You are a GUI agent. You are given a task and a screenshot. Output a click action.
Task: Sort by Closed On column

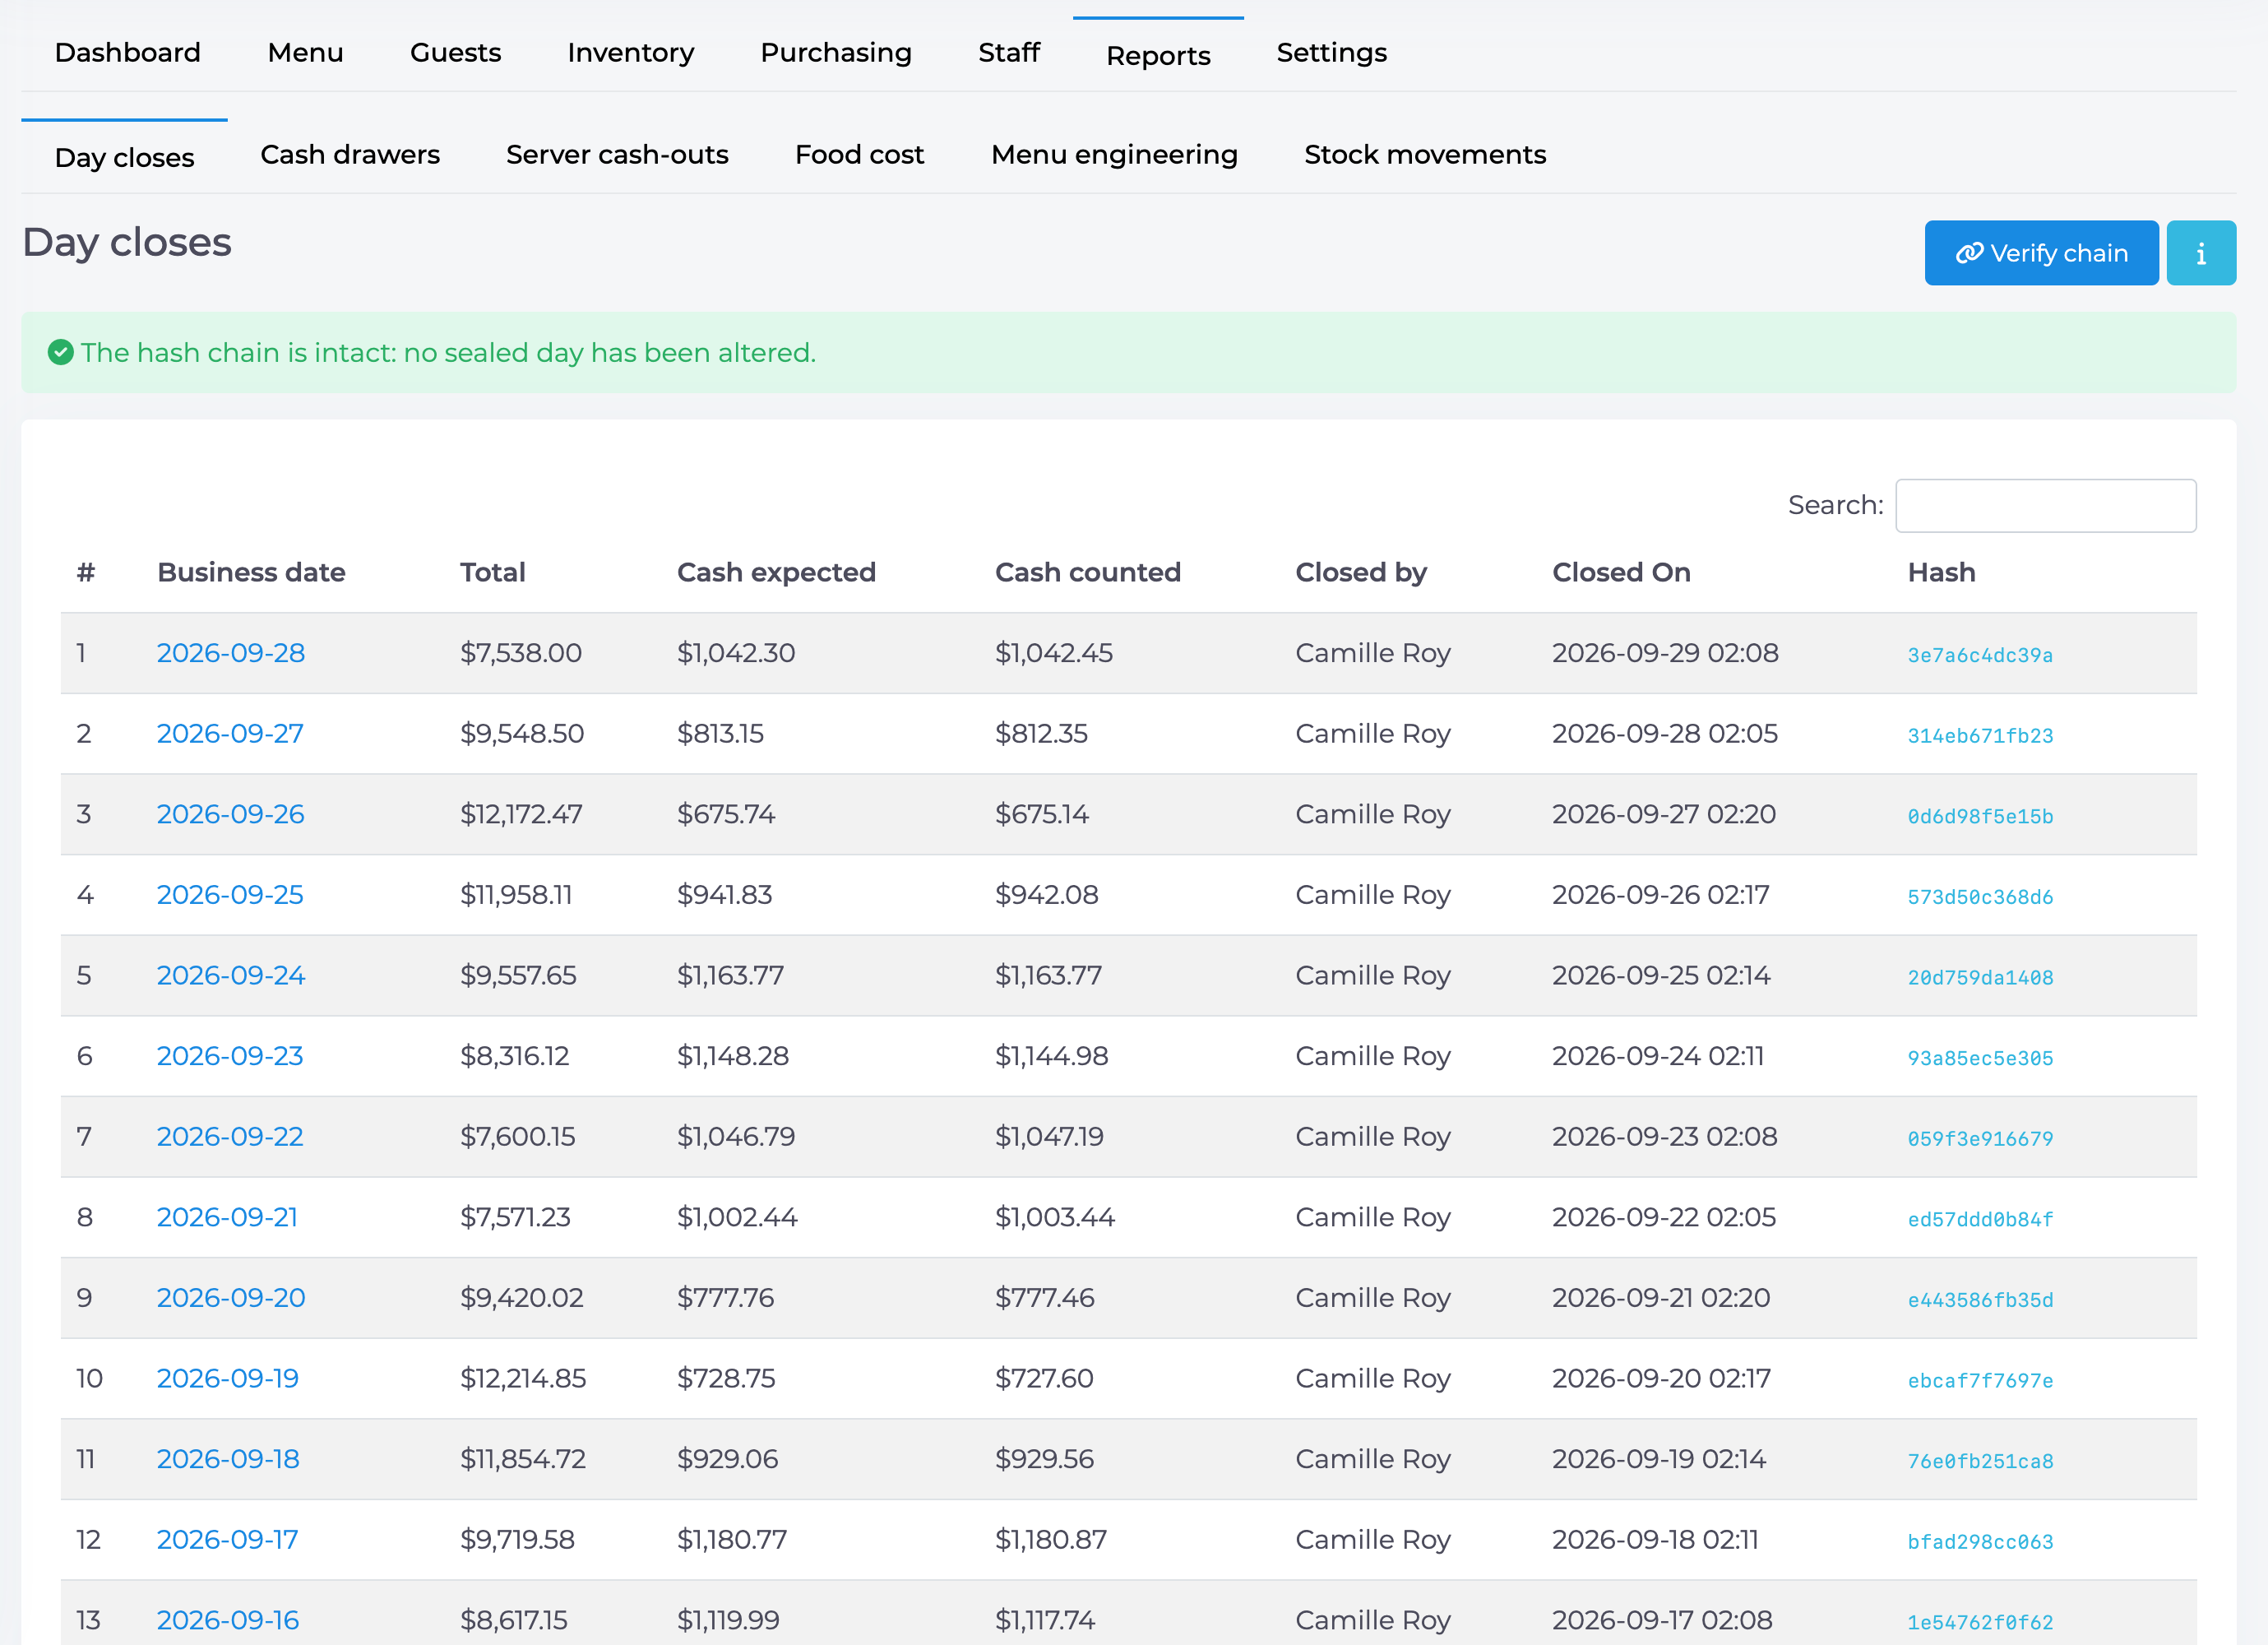tap(1621, 573)
